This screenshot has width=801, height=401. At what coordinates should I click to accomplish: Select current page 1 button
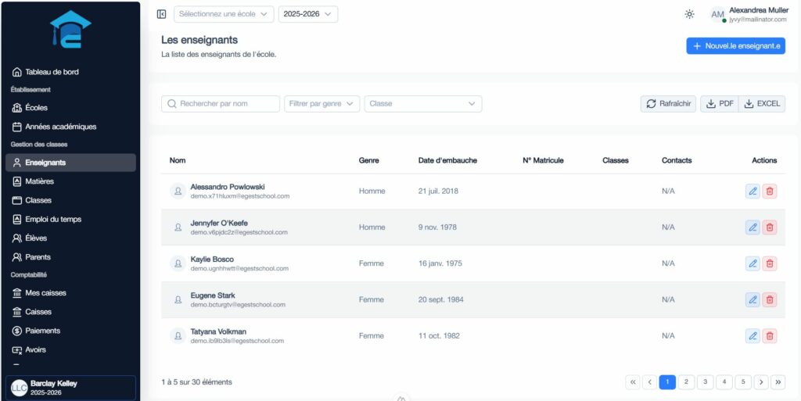[667, 382]
